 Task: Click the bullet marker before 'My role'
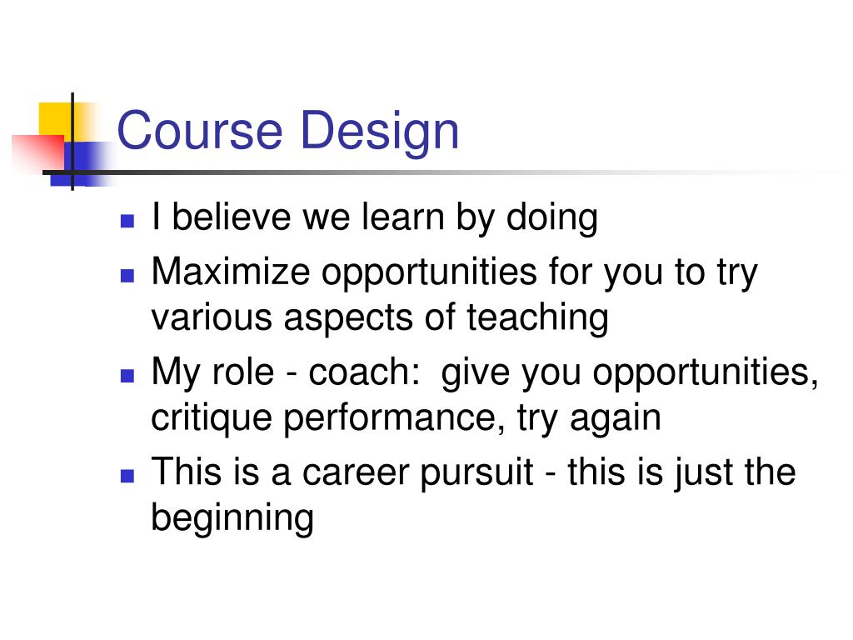point(127,376)
